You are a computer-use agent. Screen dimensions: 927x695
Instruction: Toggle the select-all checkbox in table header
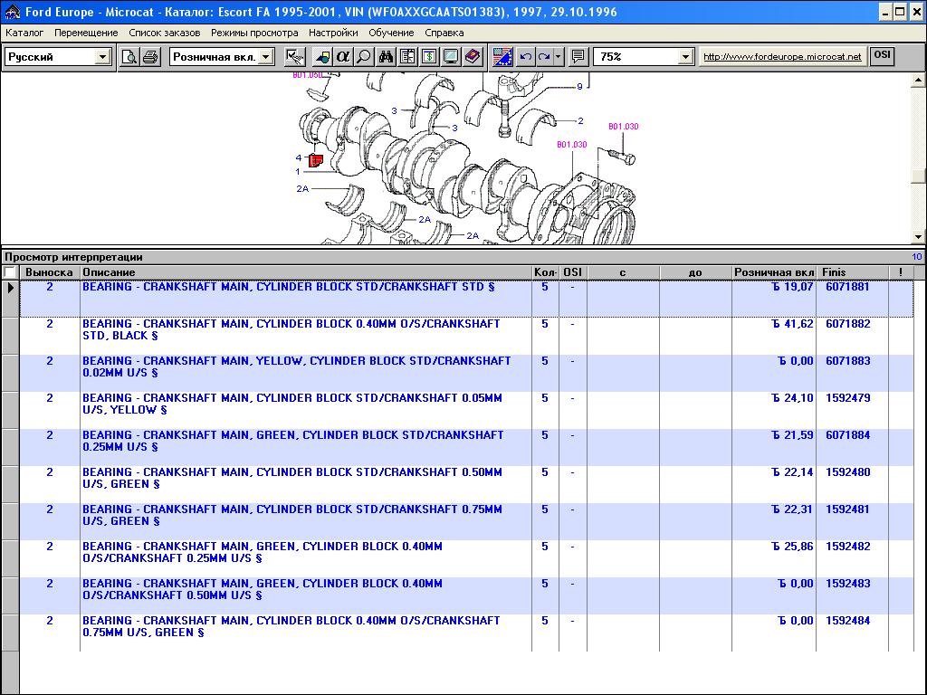[10, 272]
